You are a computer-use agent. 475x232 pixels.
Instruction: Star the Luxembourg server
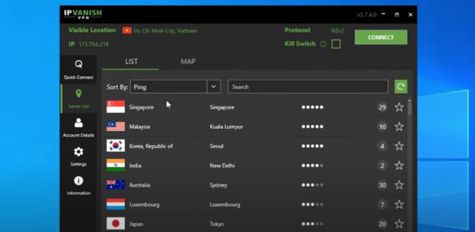[399, 205]
